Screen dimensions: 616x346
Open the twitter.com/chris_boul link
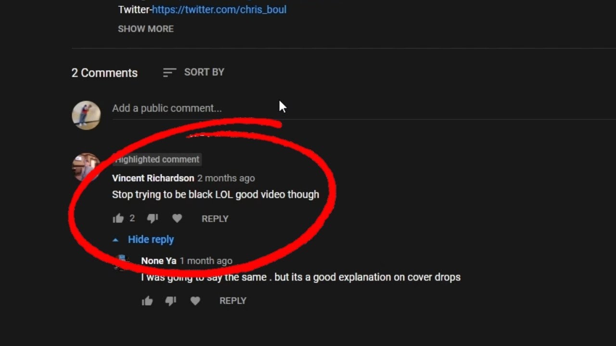pyautogui.click(x=219, y=9)
